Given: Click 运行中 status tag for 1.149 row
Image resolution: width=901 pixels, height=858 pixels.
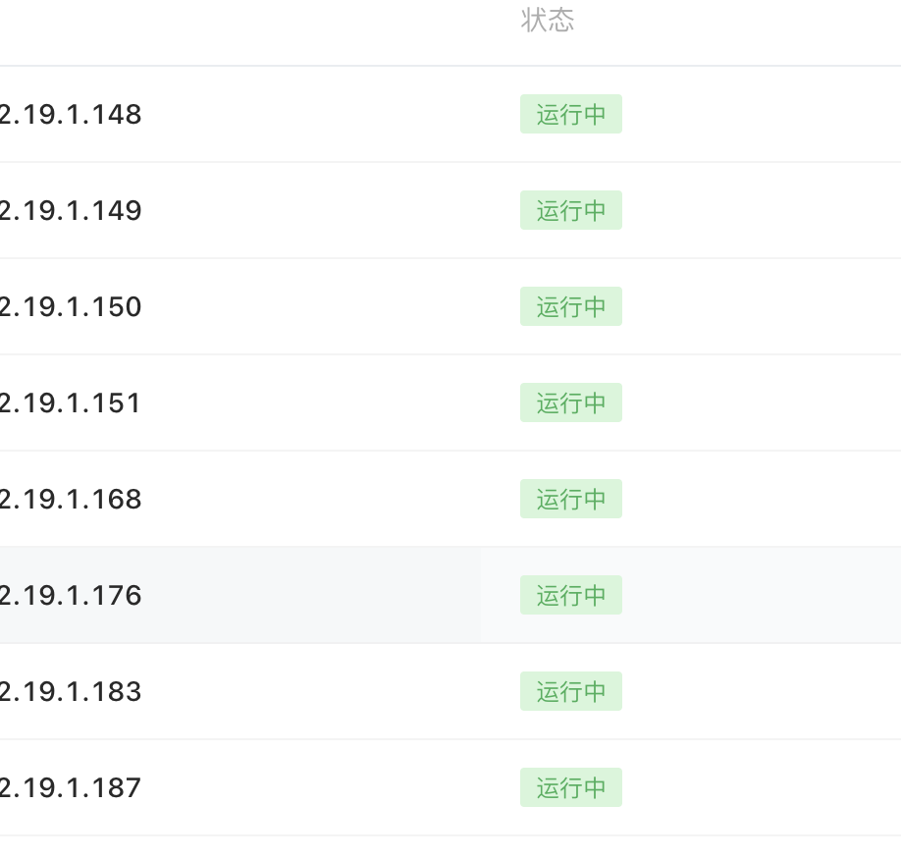Looking at the screenshot, I should (570, 211).
